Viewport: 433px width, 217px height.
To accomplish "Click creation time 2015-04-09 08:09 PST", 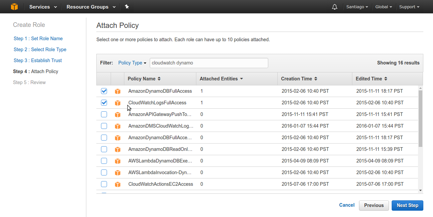I will click(x=305, y=161).
